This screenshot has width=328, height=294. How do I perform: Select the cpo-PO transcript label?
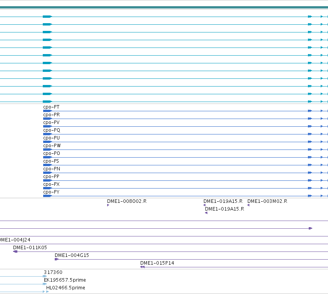(52, 153)
